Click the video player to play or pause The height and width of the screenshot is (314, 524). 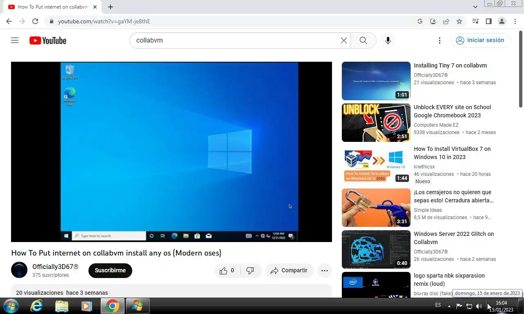pyautogui.click(x=171, y=152)
